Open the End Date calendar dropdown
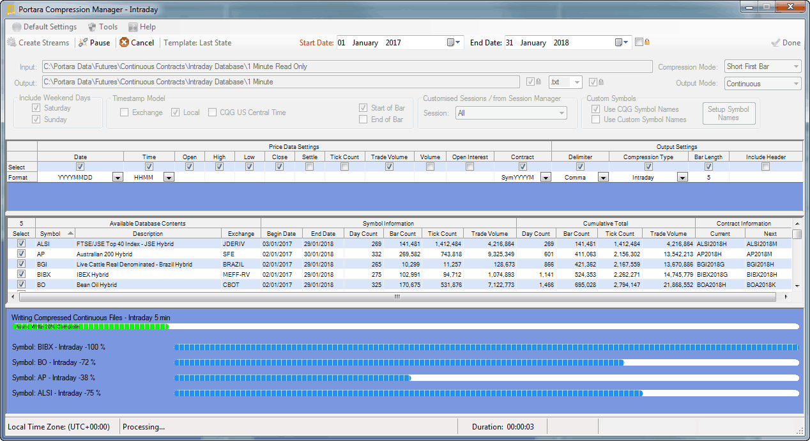 click(622, 43)
